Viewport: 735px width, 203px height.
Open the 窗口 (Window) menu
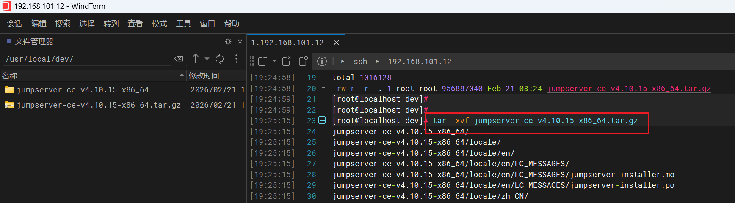pyautogui.click(x=207, y=24)
